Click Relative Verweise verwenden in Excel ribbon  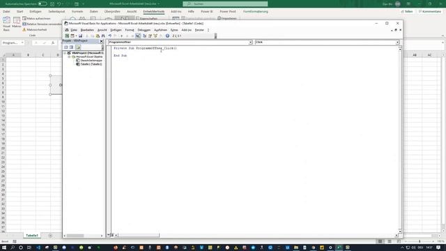click(42, 24)
